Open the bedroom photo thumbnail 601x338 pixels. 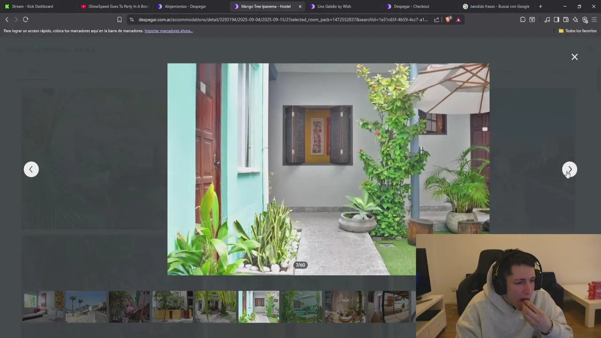(x=43, y=307)
